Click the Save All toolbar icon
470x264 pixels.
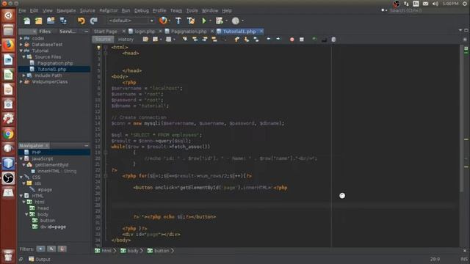click(63, 21)
